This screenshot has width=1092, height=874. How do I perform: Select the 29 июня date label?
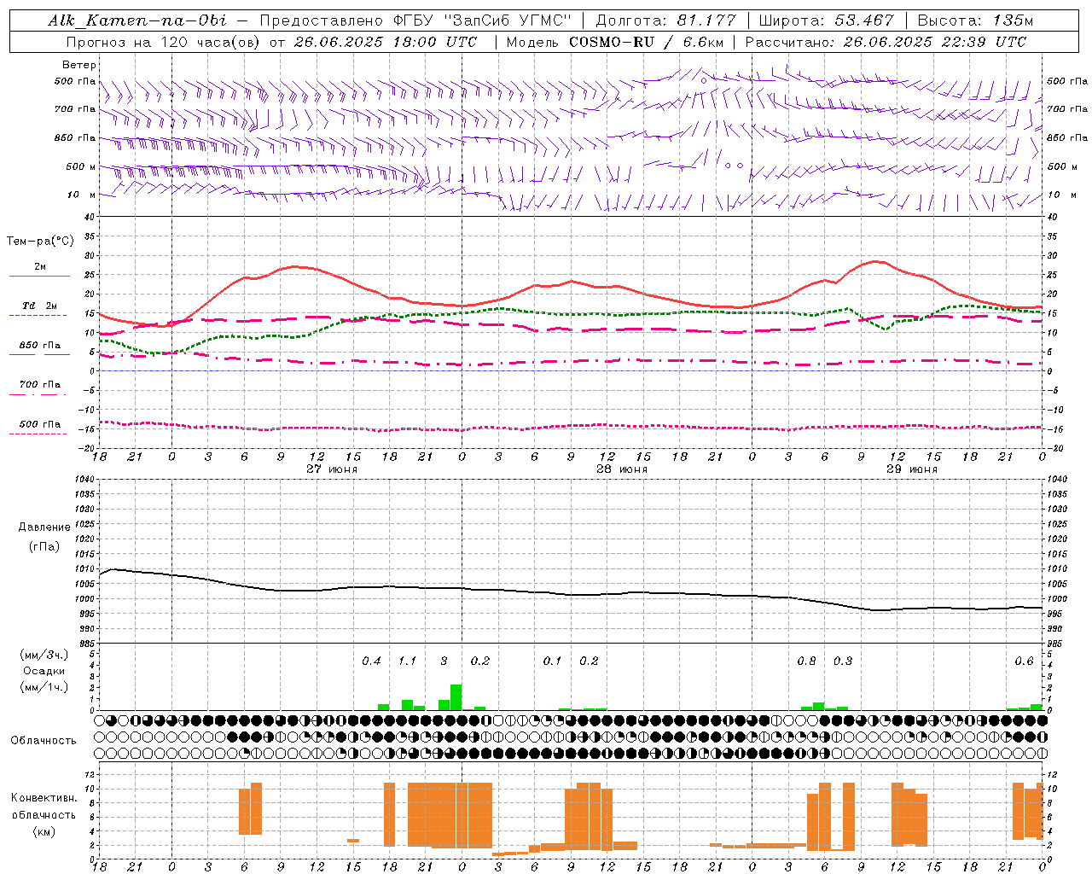(x=912, y=469)
